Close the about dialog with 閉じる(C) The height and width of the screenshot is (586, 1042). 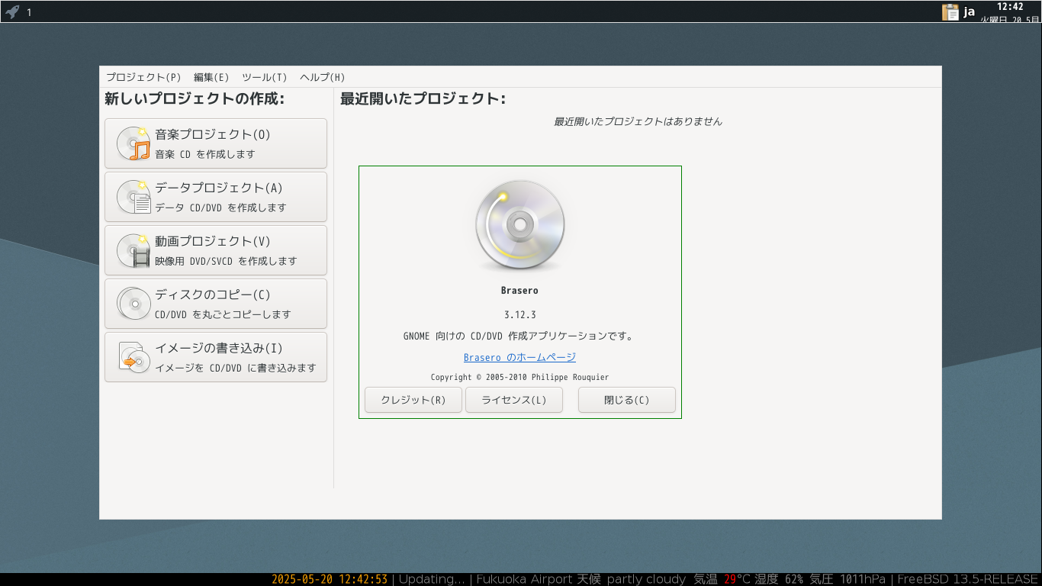[627, 400]
